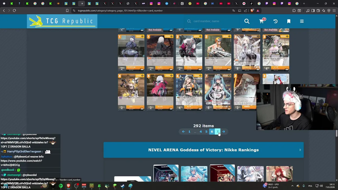This screenshot has height=190, width=338.
Task: Open the red-haired ranking card thumbnail
Action: (x=279, y=174)
